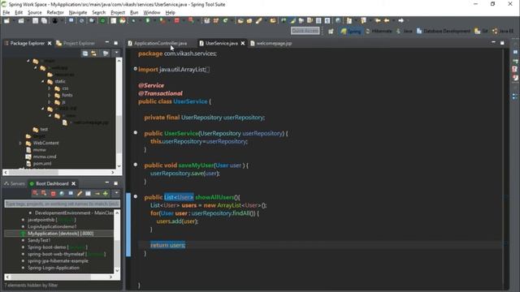Viewport: 520px width, 292px height.
Task: Open the Navigate menu
Action: pos(78,13)
